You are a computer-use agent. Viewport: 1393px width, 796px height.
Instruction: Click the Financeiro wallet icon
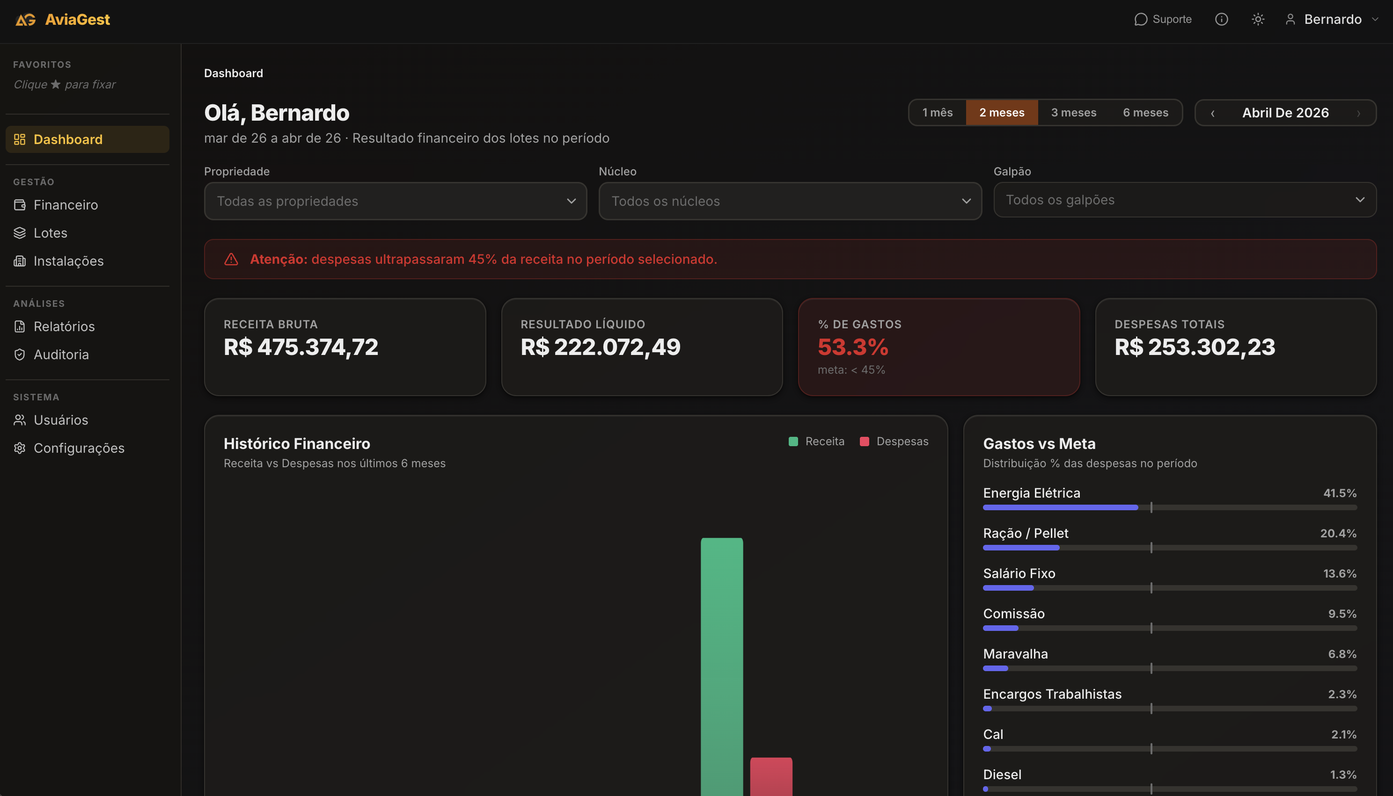20,205
